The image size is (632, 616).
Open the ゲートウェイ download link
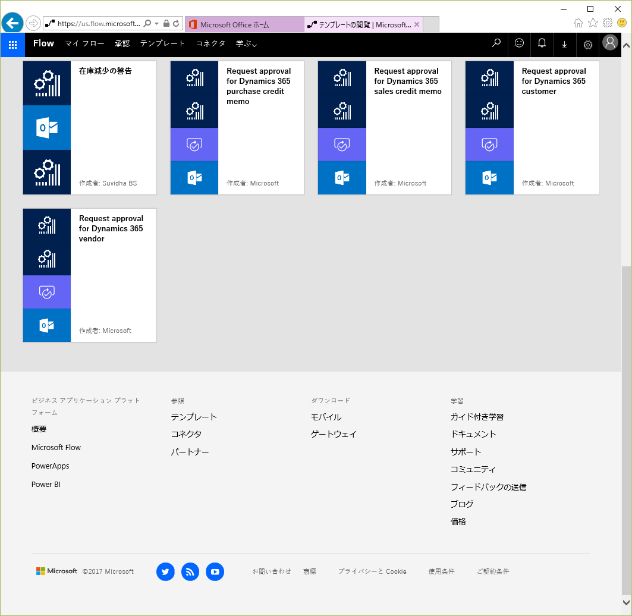(334, 435)
